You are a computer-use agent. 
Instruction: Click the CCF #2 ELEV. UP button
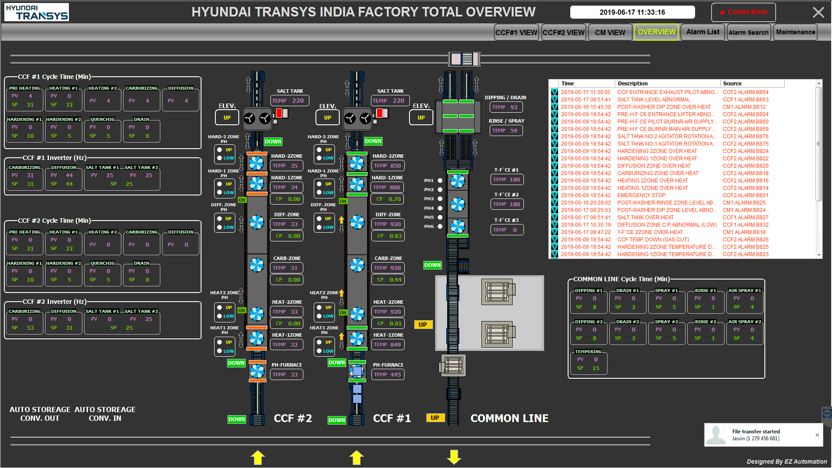(x=227, y=118)
